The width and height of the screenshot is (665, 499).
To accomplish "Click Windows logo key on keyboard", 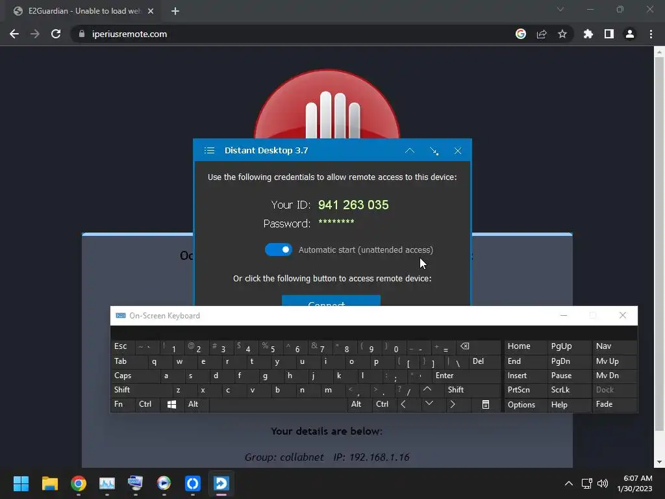I will (171, 404).
